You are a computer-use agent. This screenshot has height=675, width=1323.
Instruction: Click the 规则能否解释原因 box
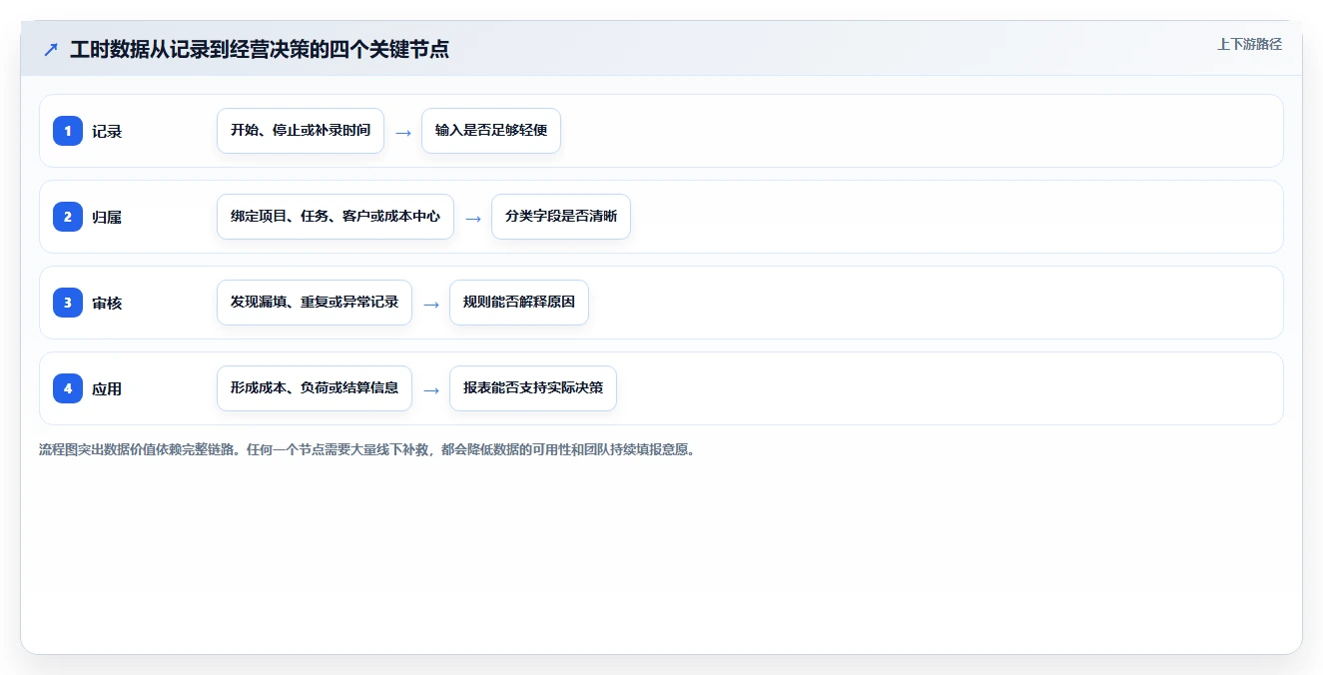click(519, 303)
